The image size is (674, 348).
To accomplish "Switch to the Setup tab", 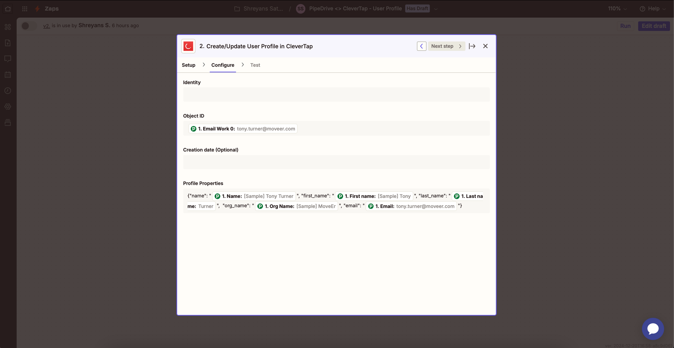I will 189,65.
